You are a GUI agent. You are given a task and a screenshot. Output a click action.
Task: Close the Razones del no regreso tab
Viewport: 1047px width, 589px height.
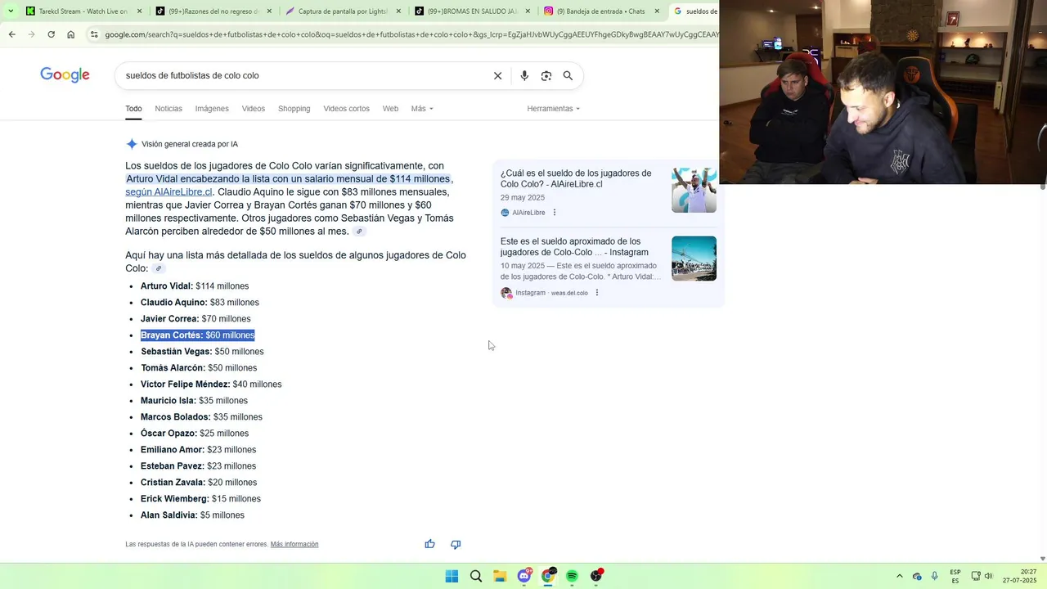(x=269, y=11)
